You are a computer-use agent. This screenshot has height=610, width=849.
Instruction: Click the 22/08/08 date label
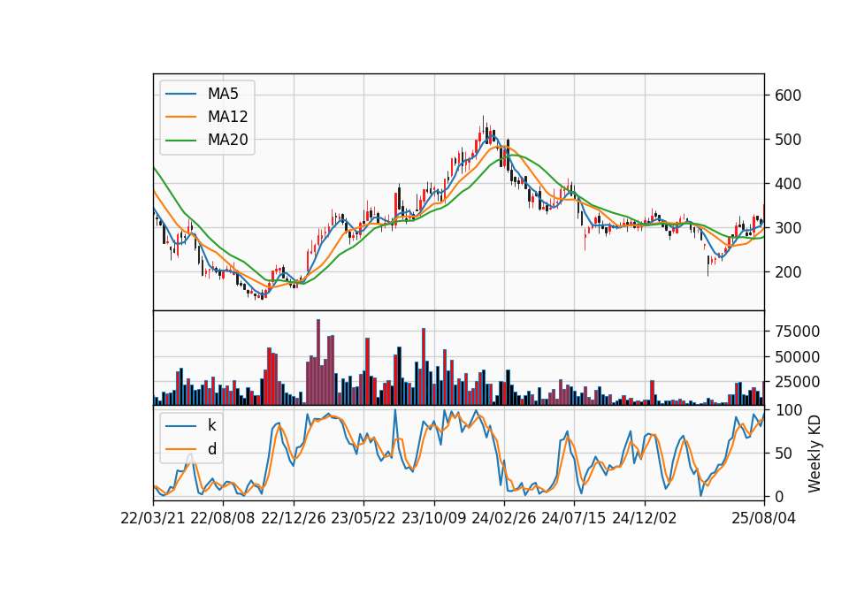(x=223, y=519)
